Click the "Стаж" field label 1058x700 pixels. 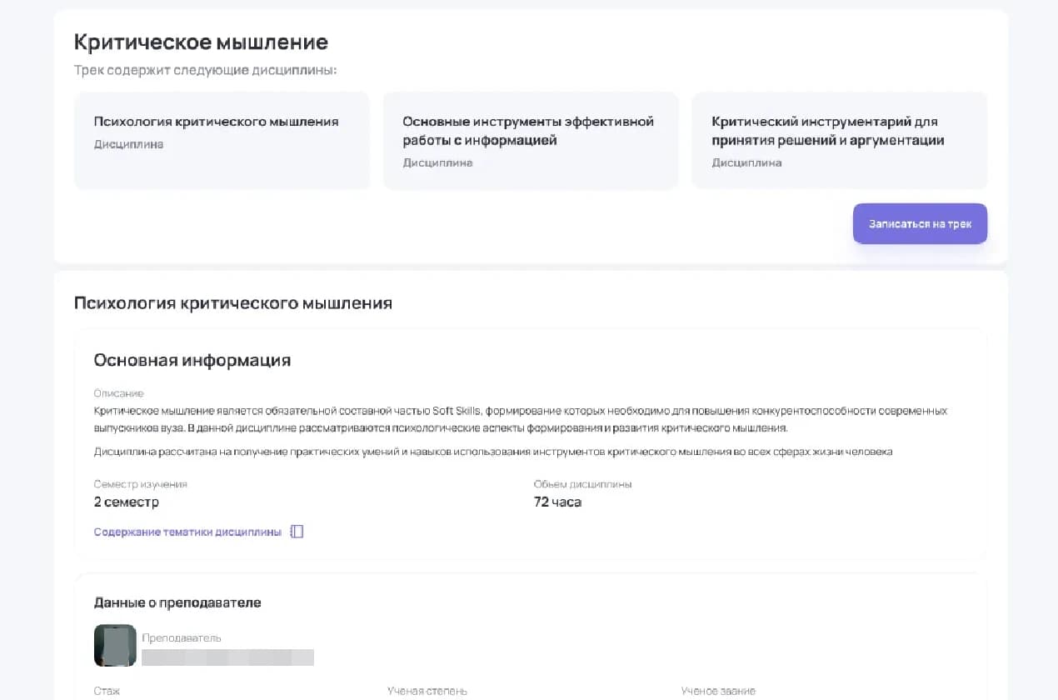pos(107,691)
